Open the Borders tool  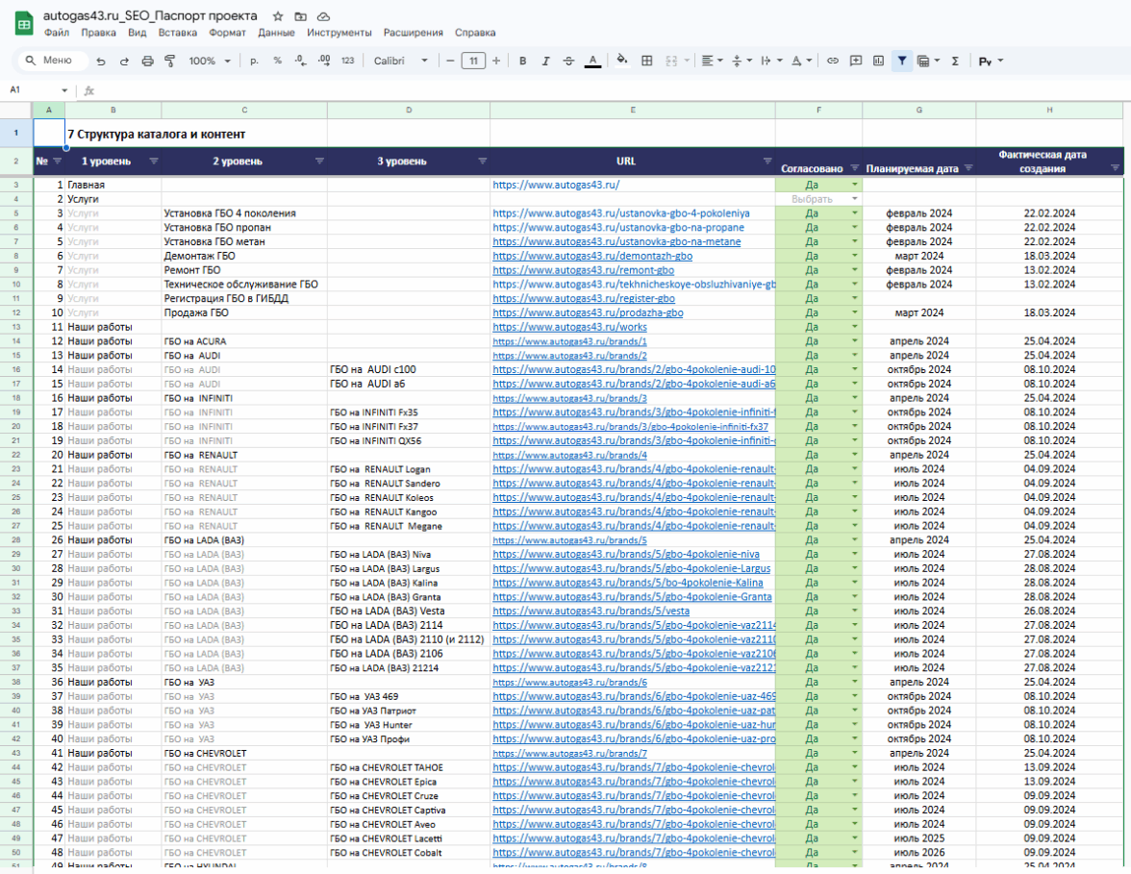coord(647,61)
